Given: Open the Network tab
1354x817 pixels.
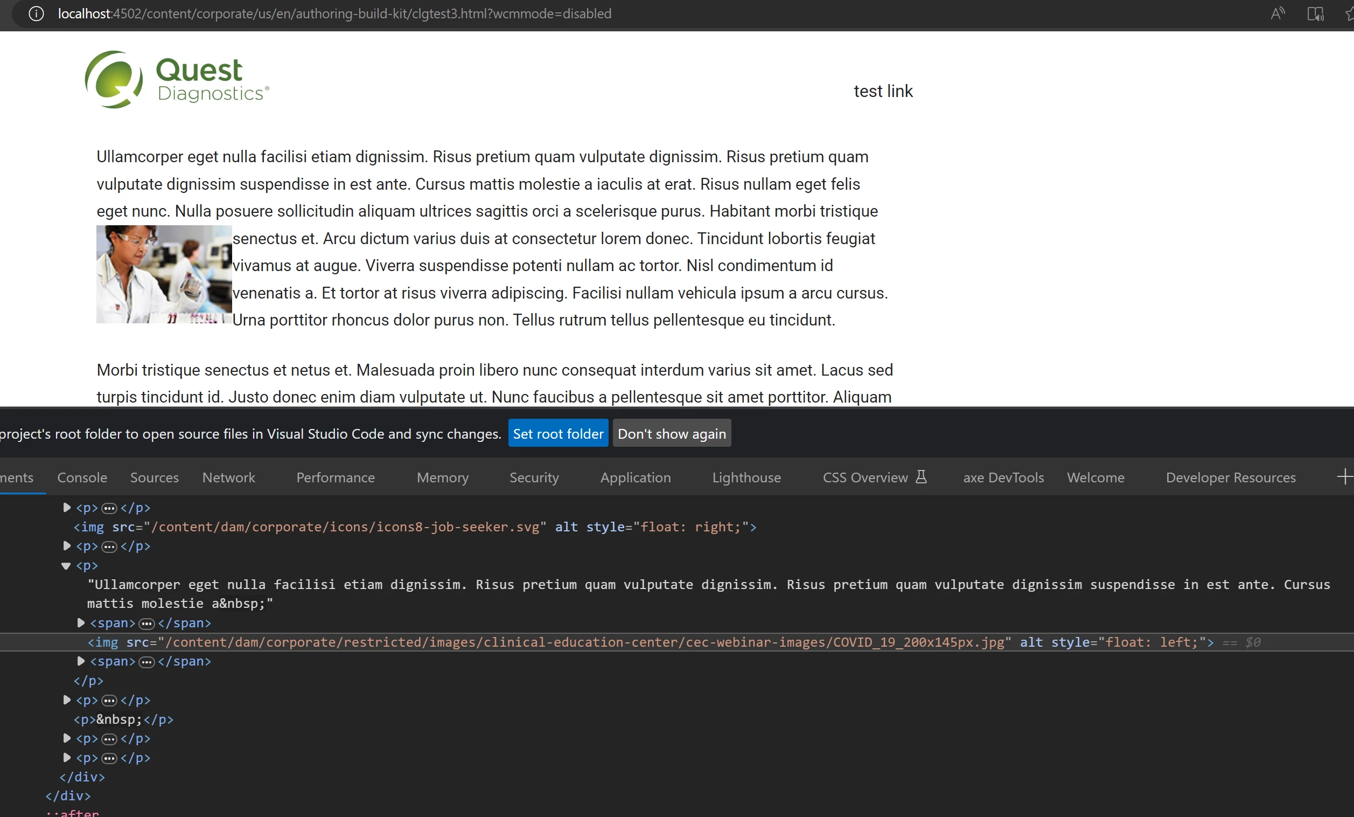Looking at the screenshot, I should (228, 477).
